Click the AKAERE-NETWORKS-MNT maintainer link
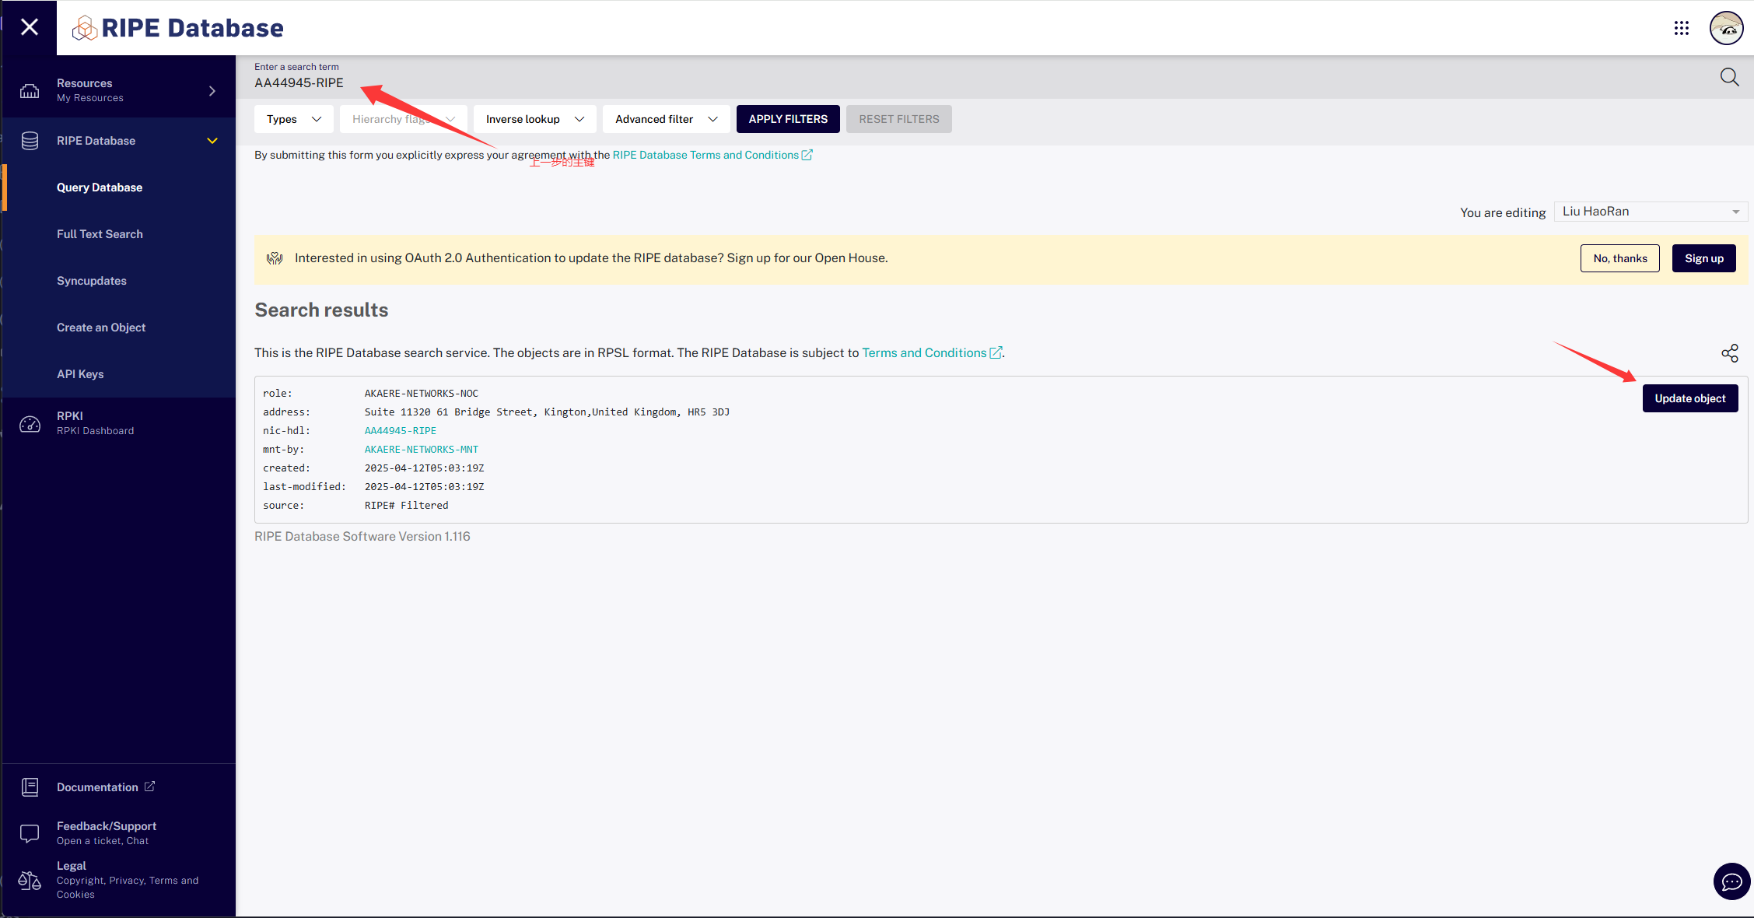The width and height of the screenshot is (1754, 918). coord(421,450)
